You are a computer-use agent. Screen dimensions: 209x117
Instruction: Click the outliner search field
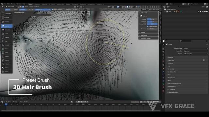tap(184, 6)
